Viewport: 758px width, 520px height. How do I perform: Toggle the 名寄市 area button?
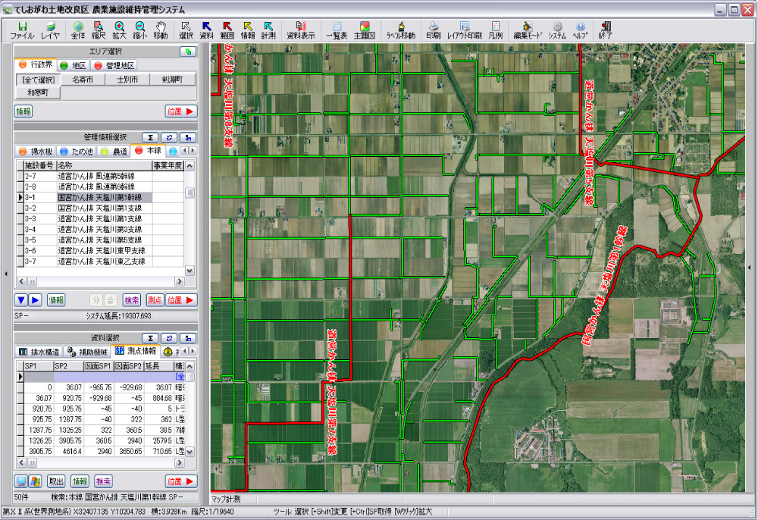tap(83, 80)
